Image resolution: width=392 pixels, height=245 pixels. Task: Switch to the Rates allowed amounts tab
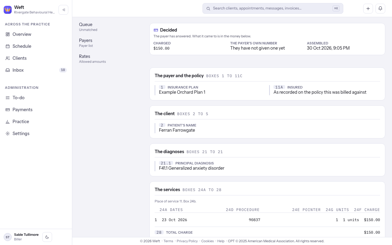[92, 58]
